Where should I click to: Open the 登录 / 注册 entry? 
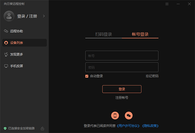point(27,16)
